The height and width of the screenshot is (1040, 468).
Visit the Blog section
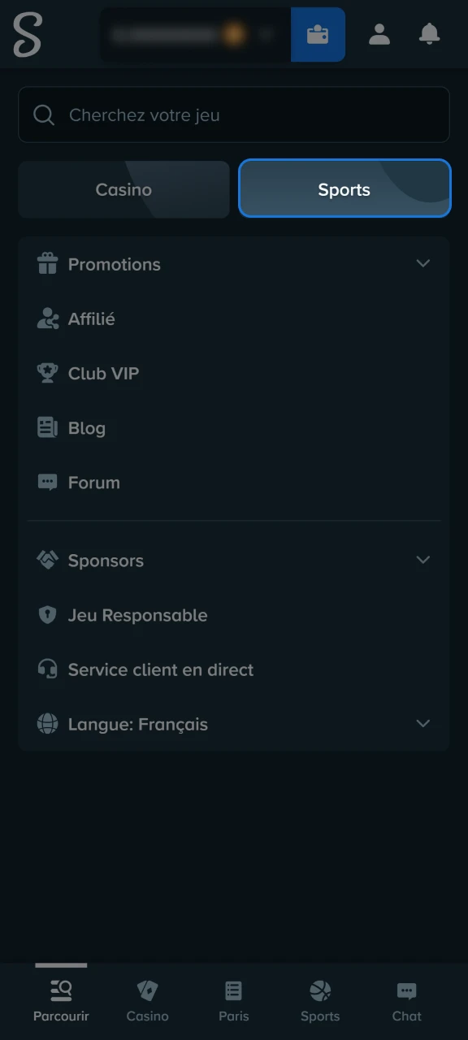pyautogui.click(x=87, y=427)
